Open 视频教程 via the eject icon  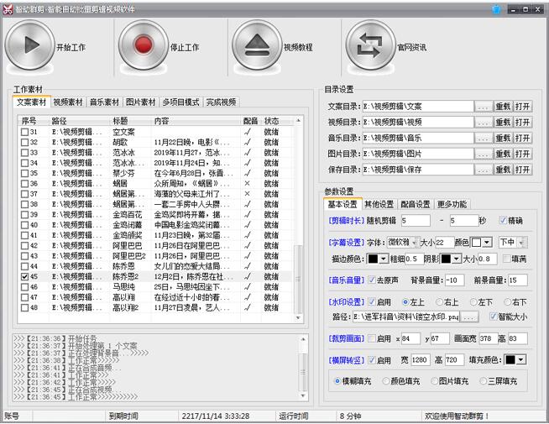click(x=257, y=48)
